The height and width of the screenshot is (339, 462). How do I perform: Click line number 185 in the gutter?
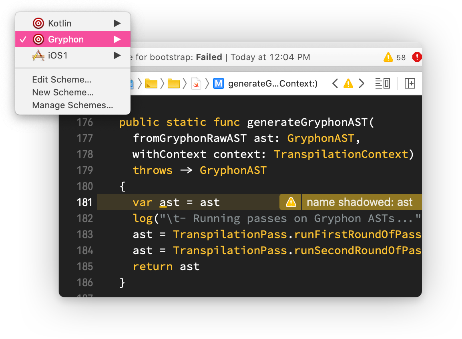[84, 266]
